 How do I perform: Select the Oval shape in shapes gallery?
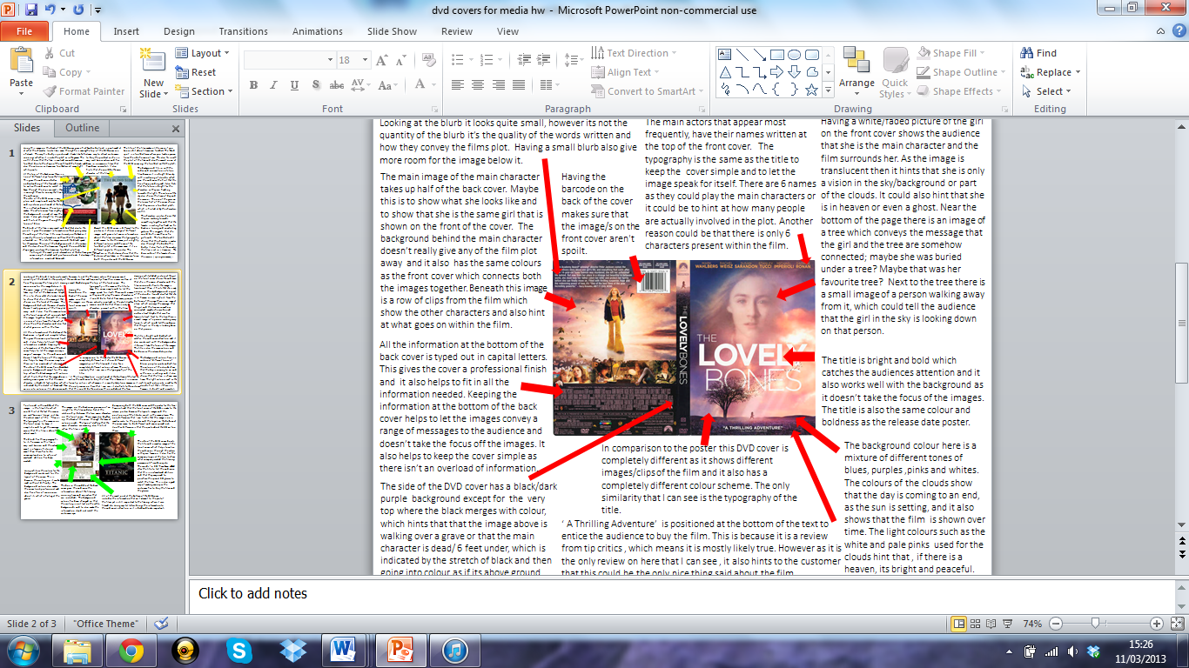click(795, 54)
